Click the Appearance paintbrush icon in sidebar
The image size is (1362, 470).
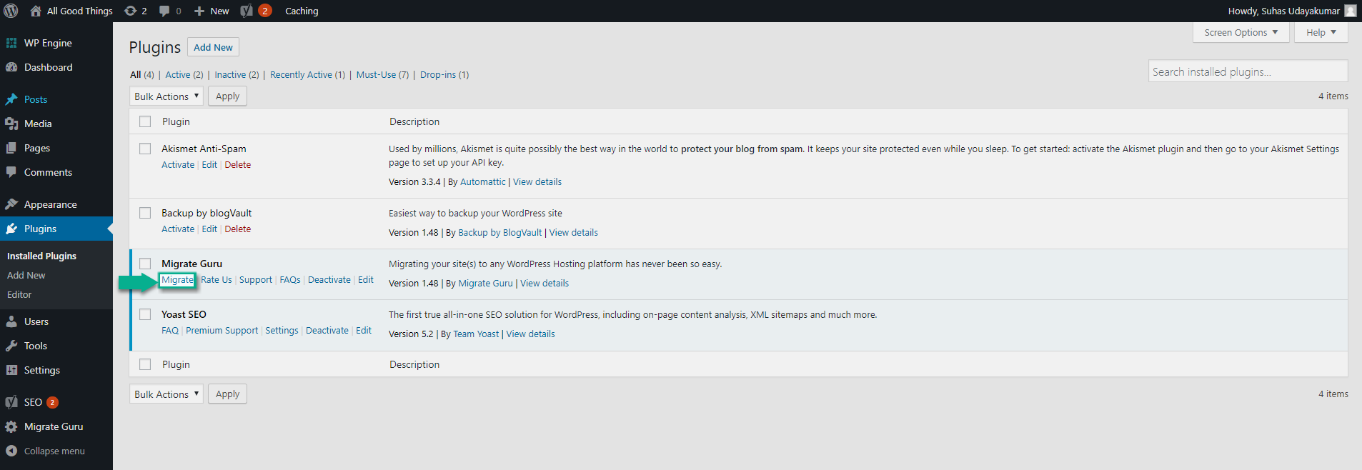click(x=11, y=204)
